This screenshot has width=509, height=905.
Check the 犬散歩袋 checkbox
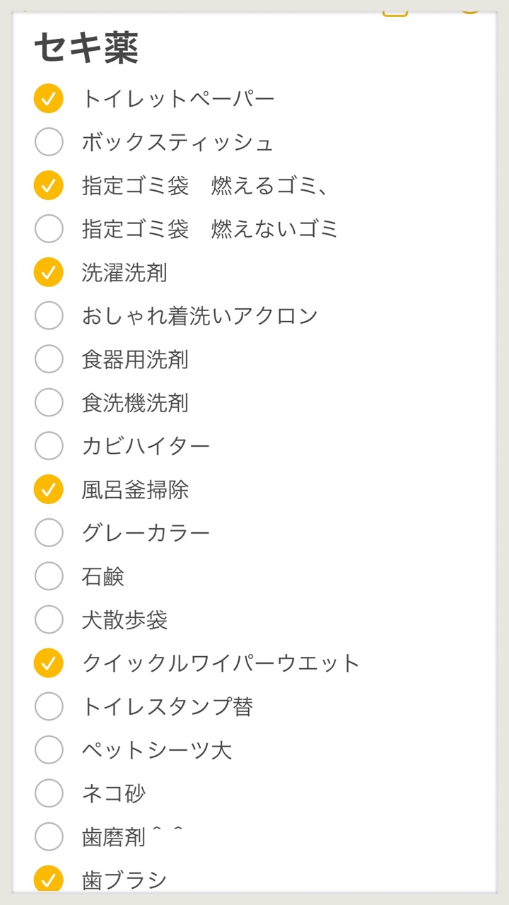point(49,619)
